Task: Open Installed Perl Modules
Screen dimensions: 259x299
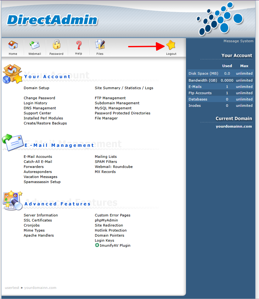Action: coord(43,118)
